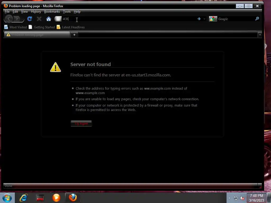Image resolution: width=271 pixels, height=203 pixels.
Task: Open the Edit menu
Action: 15,12
